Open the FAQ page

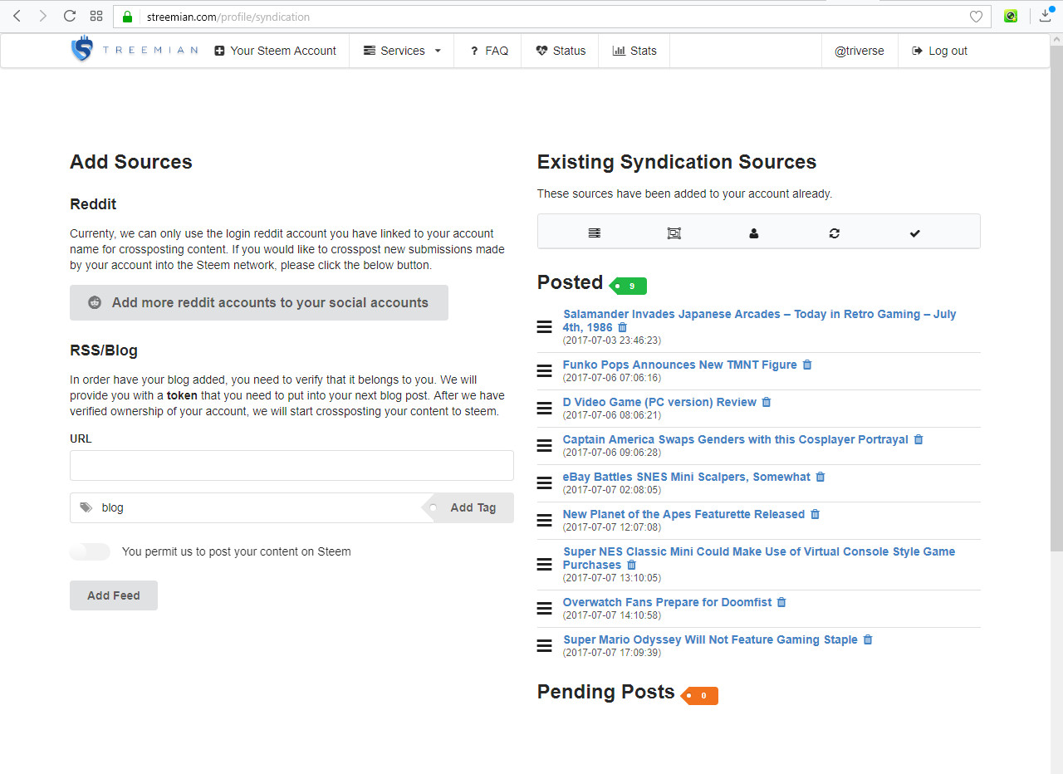click(488, 51)
